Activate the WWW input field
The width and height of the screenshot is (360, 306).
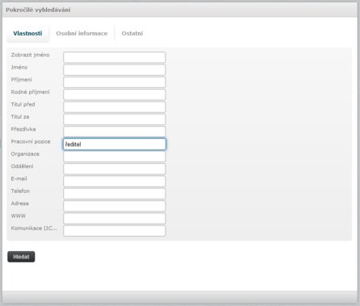[115, 218]
